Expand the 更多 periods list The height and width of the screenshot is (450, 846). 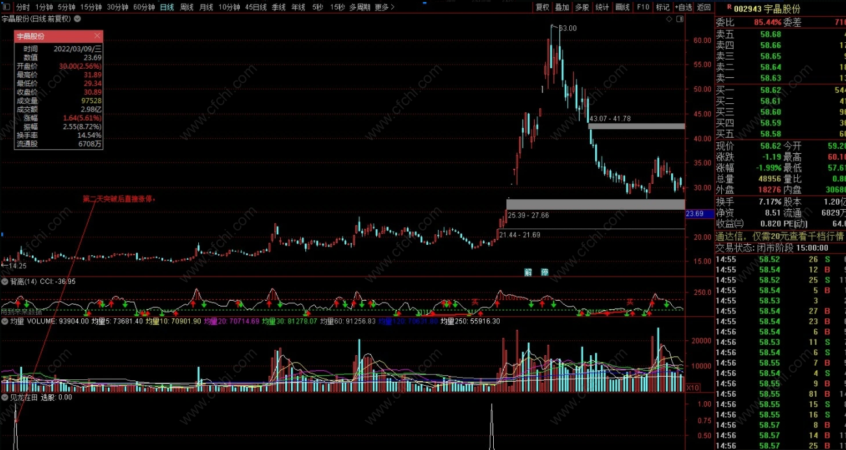click(385, 7)
